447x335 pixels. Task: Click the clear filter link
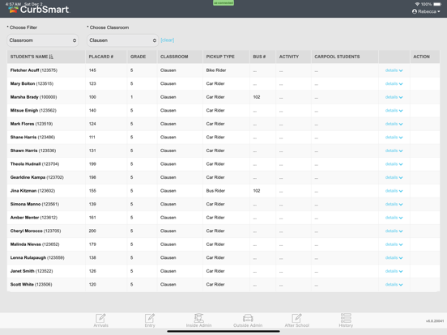(x=168, y=40)
